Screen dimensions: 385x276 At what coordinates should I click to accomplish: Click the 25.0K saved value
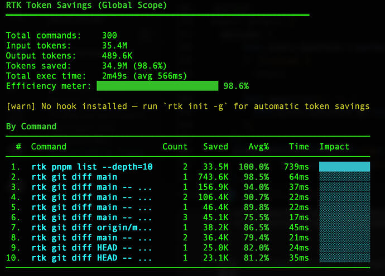click(x=215, y=248)
